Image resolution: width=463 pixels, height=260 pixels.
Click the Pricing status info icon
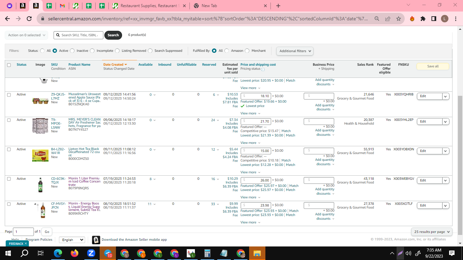263,69
